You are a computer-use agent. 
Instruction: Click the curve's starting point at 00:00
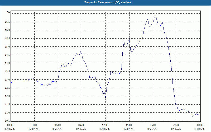(11, 82)
